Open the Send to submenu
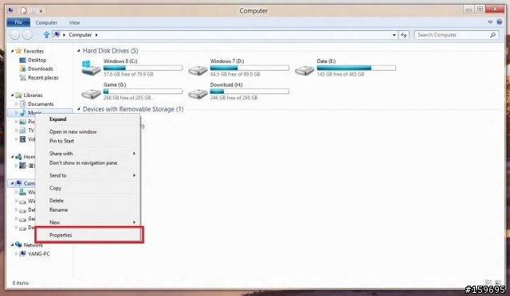This screenshot has width=510, height=296. click(x=88, y=176)
